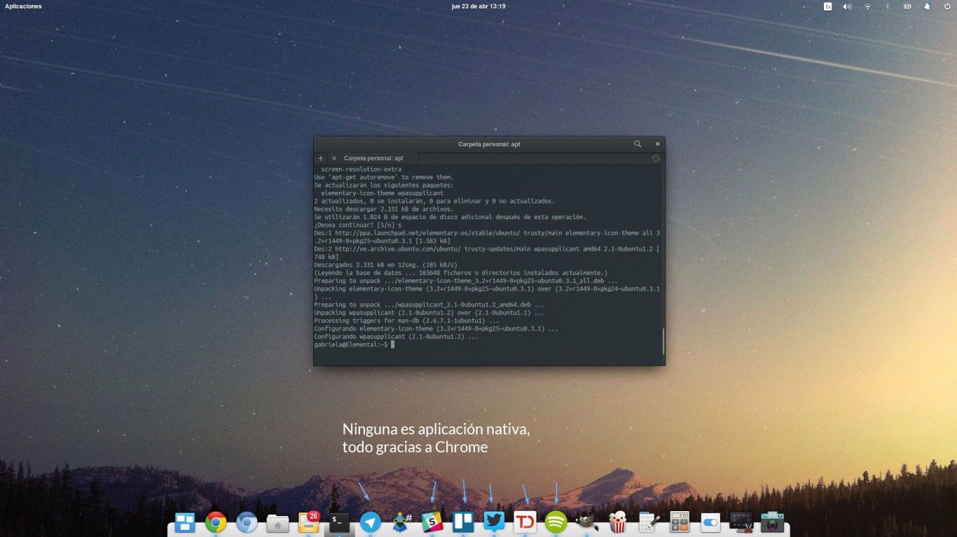Image resolution: width=957 pixels, height=537 pixels.
Task: Expand the volume indicator
Action: coord(847,6)
